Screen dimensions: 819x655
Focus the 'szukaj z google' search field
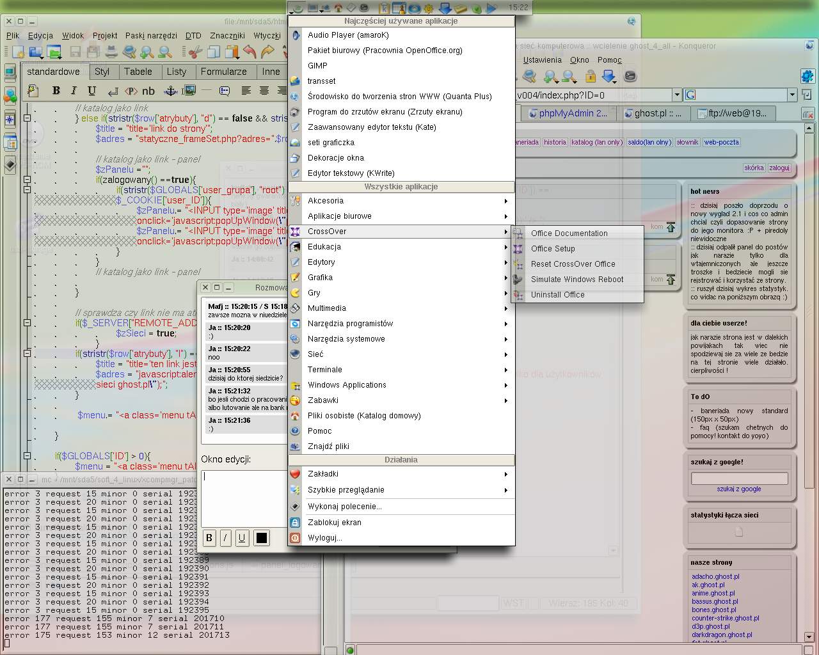[x=740, y=478]
